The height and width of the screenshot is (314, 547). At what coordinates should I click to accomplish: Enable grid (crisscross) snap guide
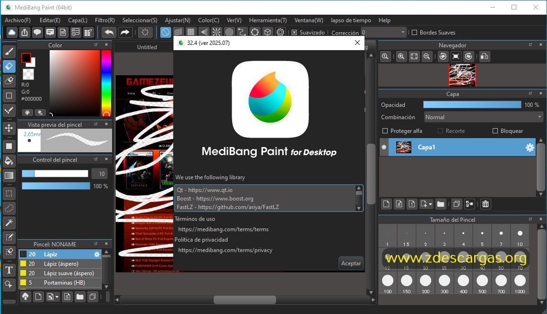click(x=191, y=33)
